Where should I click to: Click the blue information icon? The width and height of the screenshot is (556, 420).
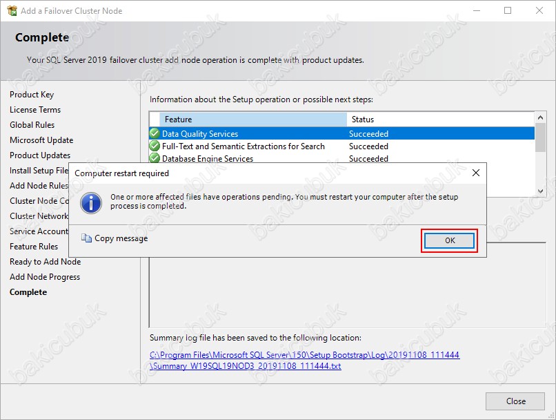(91, 202)
